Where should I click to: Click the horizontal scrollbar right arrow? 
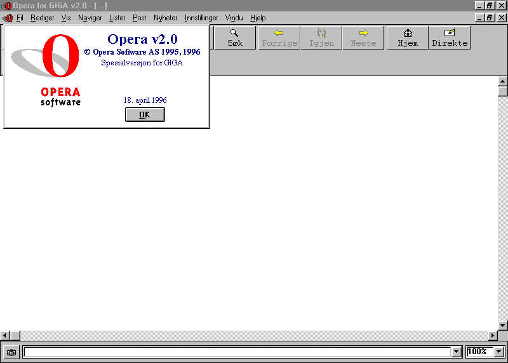(493, 335)
